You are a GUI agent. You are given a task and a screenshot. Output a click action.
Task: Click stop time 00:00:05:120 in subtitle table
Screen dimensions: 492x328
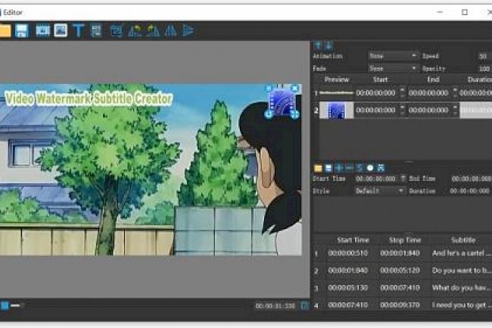[x=400, y=270]
